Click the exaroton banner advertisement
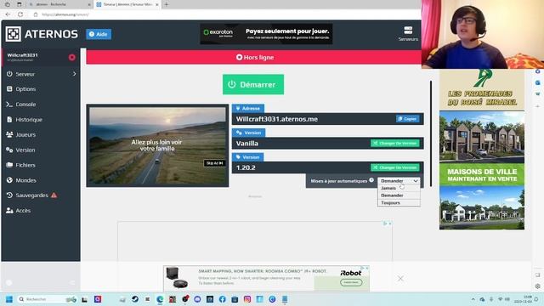Image resolution: width=544 pixels, height=306 pixels. [266, 34]
